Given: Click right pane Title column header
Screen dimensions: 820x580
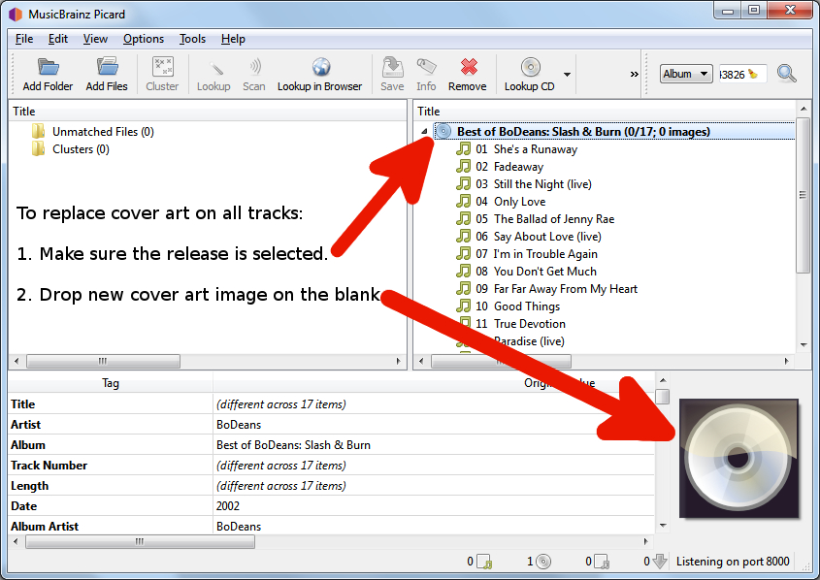Looking at the screenshot, I should point(604,112).
